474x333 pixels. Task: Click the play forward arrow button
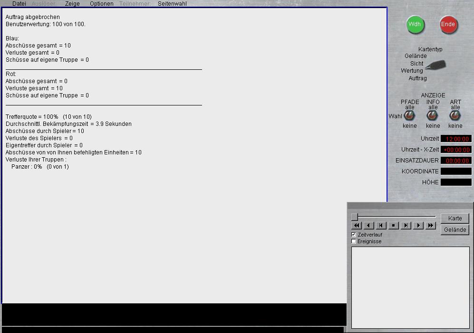click(418, 226)
